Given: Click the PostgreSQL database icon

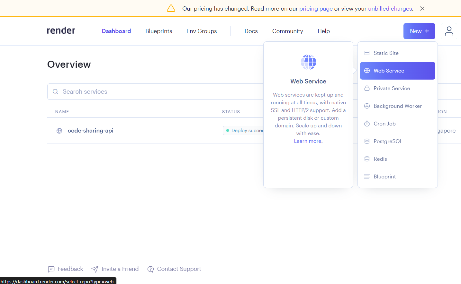Looking at the screenshot, I should (367, 141).
